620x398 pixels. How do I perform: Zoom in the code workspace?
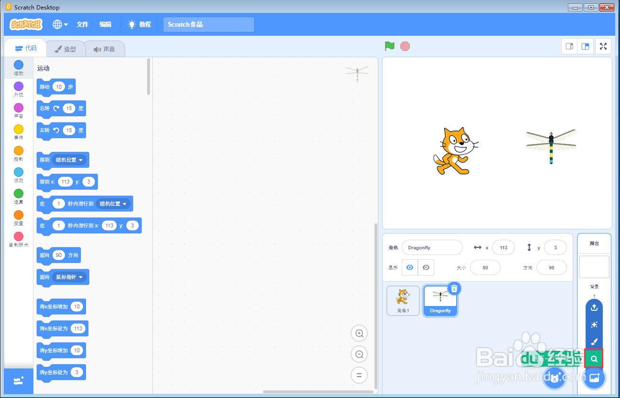point(359,333)
